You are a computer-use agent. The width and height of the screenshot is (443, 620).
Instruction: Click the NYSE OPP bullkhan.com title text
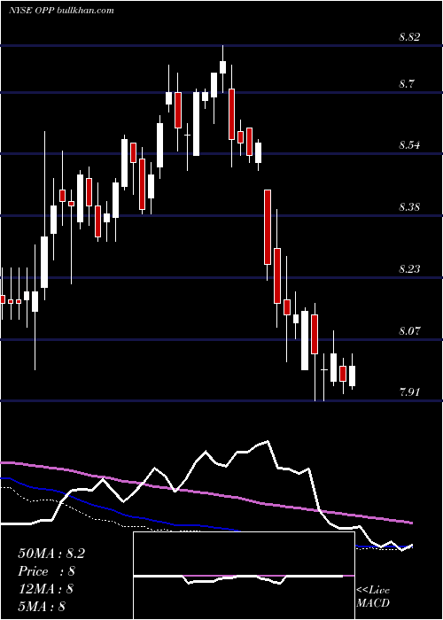point(61,10)
